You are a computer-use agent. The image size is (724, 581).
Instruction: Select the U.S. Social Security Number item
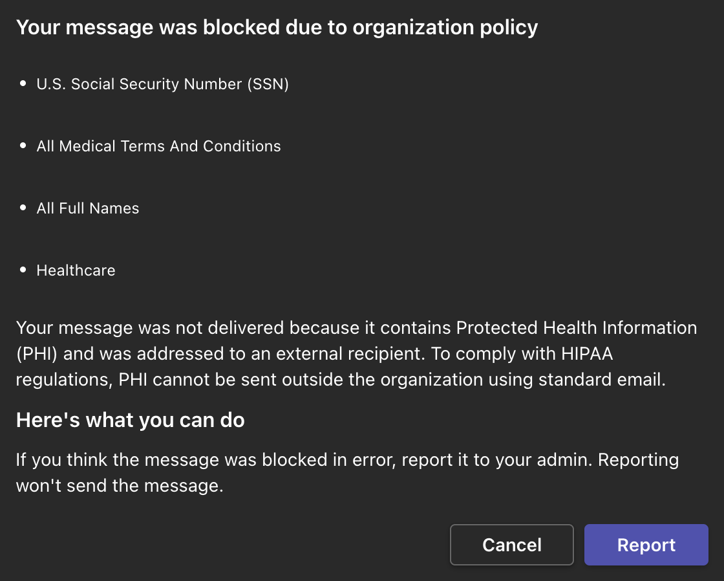[x=162, y=84]
